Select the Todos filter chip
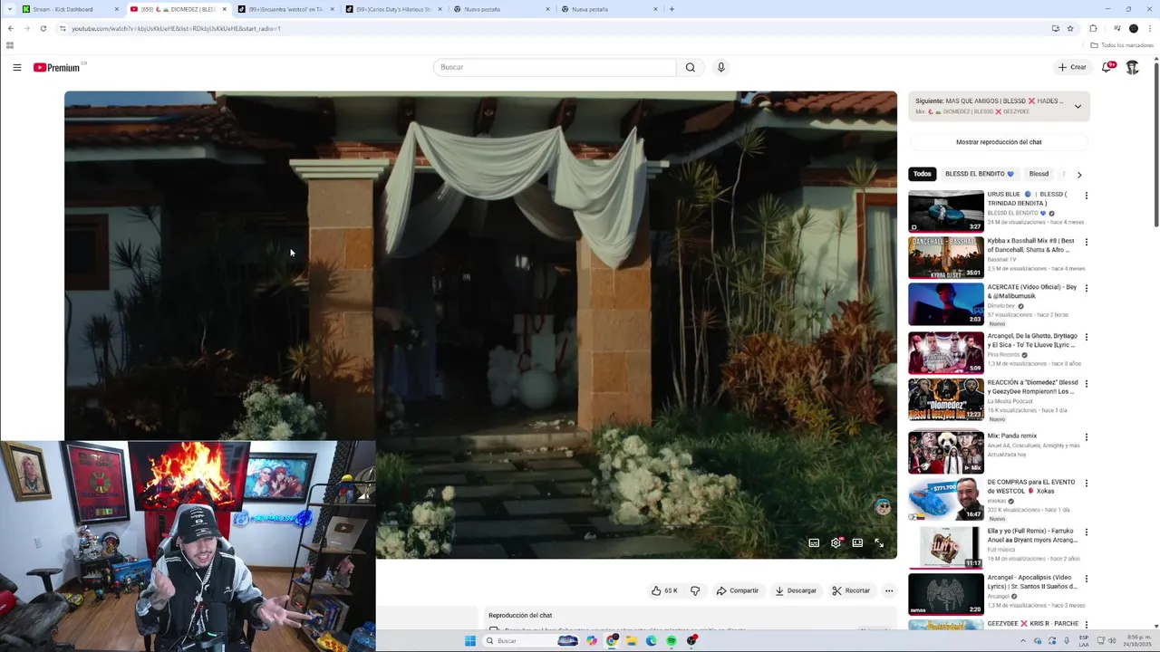This screenshot has height=652, width=1160. tap(922, 174)
